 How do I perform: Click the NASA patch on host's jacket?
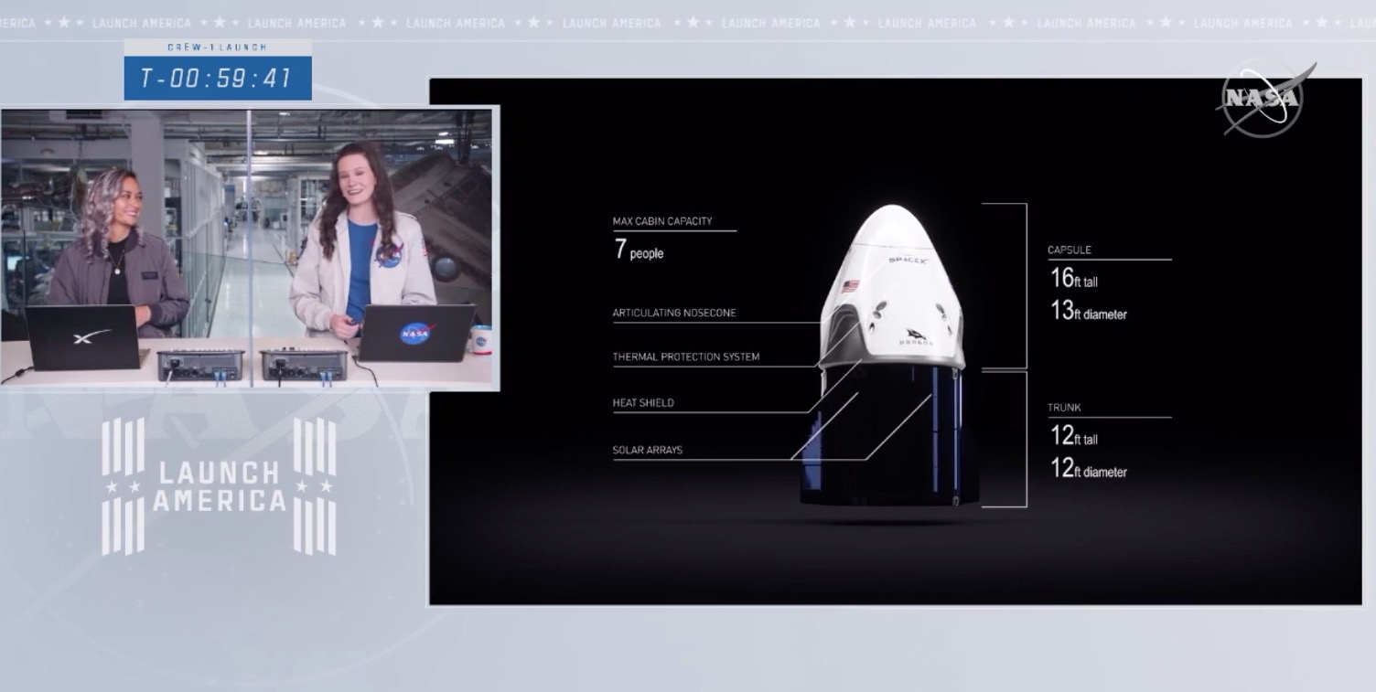click(389, 255)
